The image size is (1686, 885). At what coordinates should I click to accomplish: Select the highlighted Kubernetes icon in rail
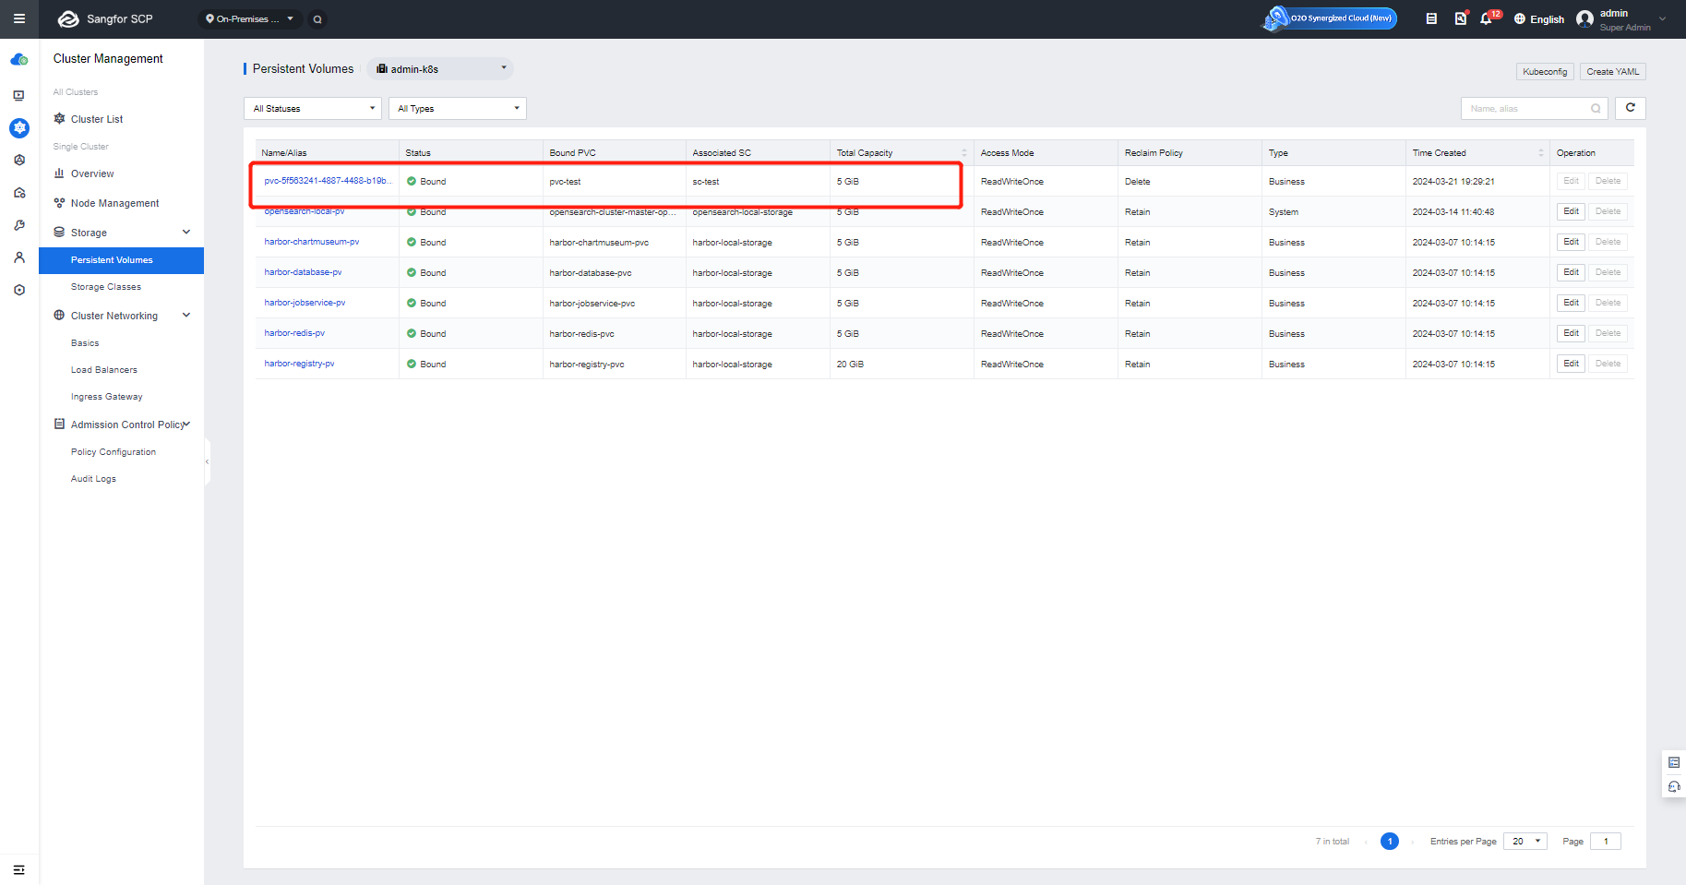tap(19, 128)
